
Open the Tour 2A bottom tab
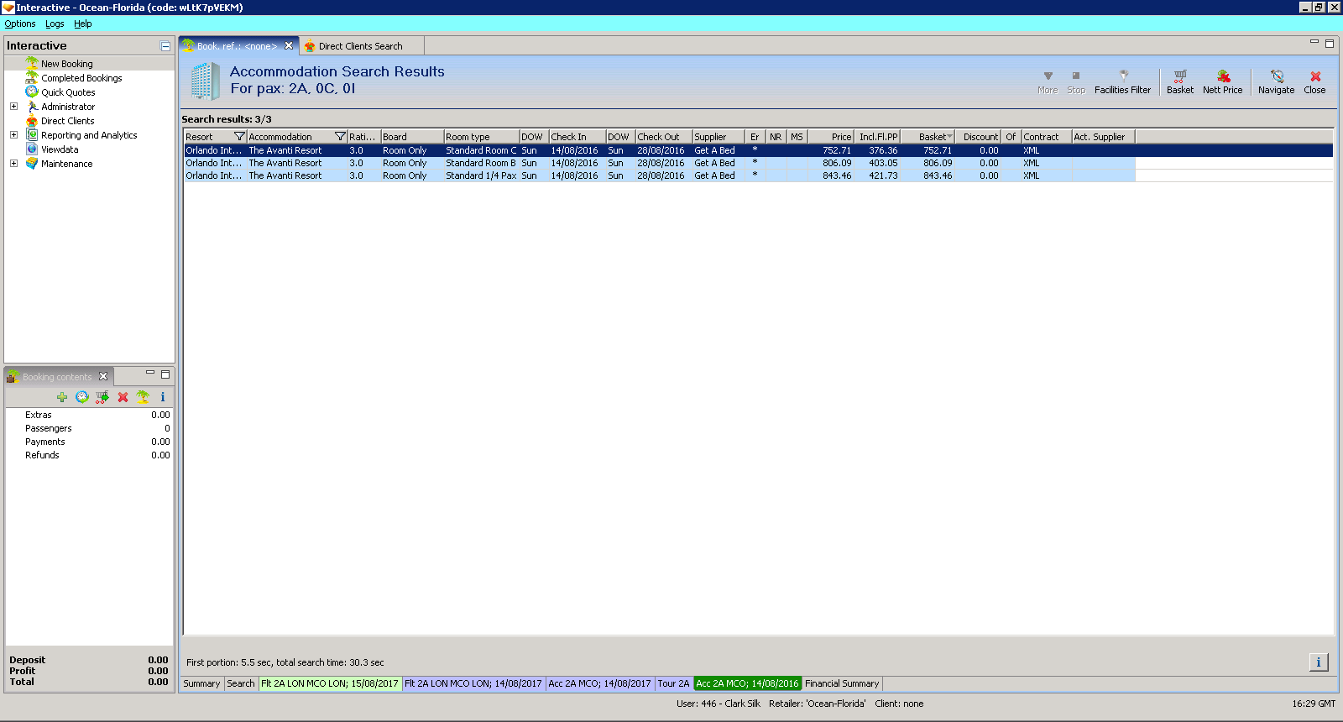coord(673,683)
